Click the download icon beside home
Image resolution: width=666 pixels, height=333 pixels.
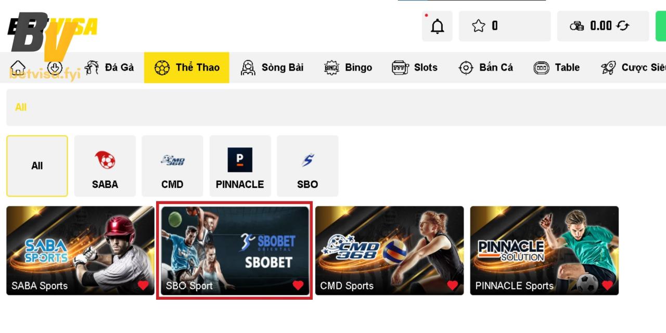(x=55, y=68)
